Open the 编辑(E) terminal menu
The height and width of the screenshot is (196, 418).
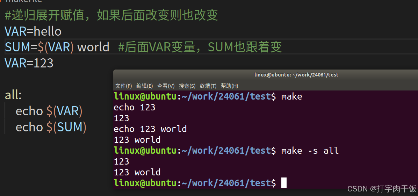(x=144, y=86)
